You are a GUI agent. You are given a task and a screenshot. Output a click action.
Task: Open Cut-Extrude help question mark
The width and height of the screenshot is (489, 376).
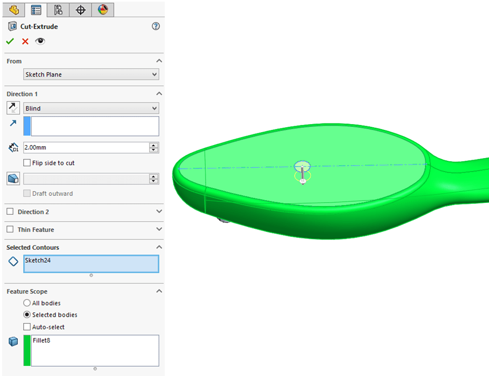point(156,26)
